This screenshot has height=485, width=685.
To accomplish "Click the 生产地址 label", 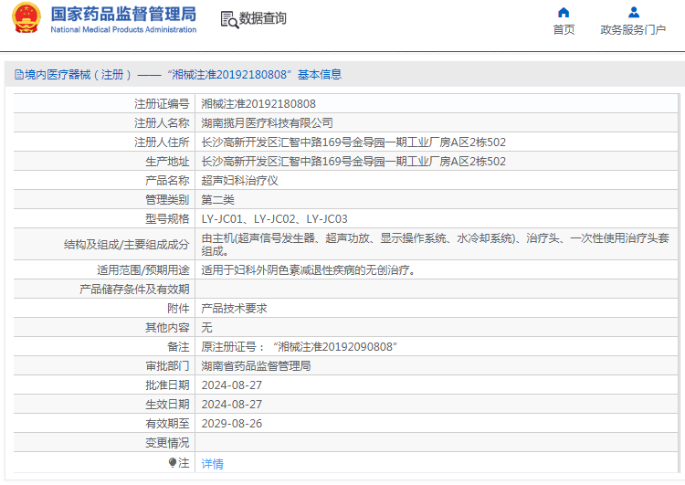I will [167, 162].
